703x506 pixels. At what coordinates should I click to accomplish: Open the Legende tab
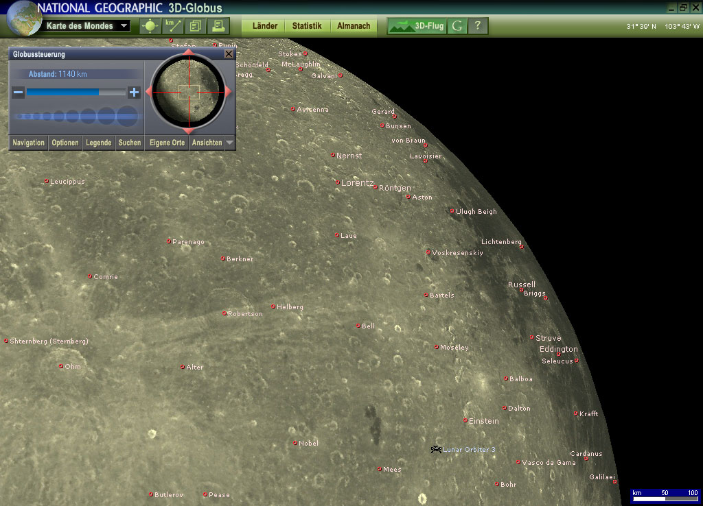point(99,143)
